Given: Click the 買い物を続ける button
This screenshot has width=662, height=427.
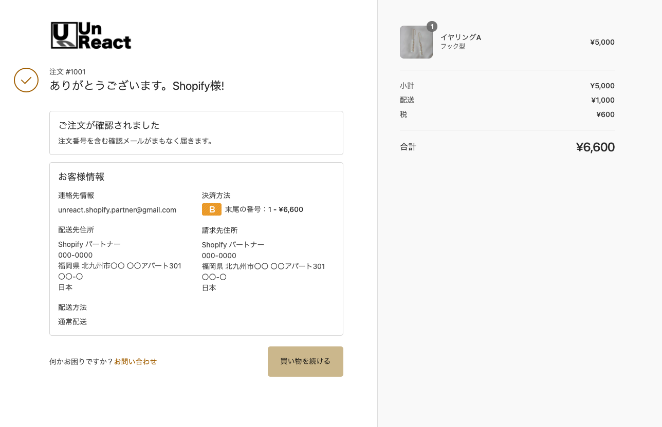Looking at the screenshot, I should click(x=305, y=361).
